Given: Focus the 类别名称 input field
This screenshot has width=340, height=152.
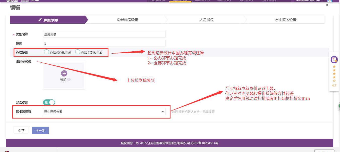Looking at the screenshot, I should pos(104,34).
